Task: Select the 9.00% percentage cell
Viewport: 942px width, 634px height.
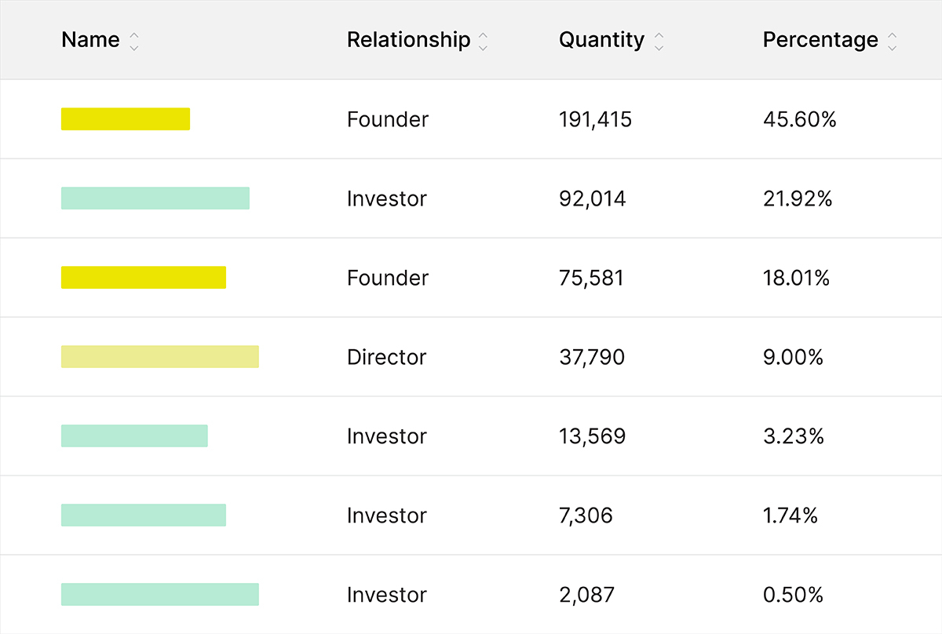Action: pos(793,357)
